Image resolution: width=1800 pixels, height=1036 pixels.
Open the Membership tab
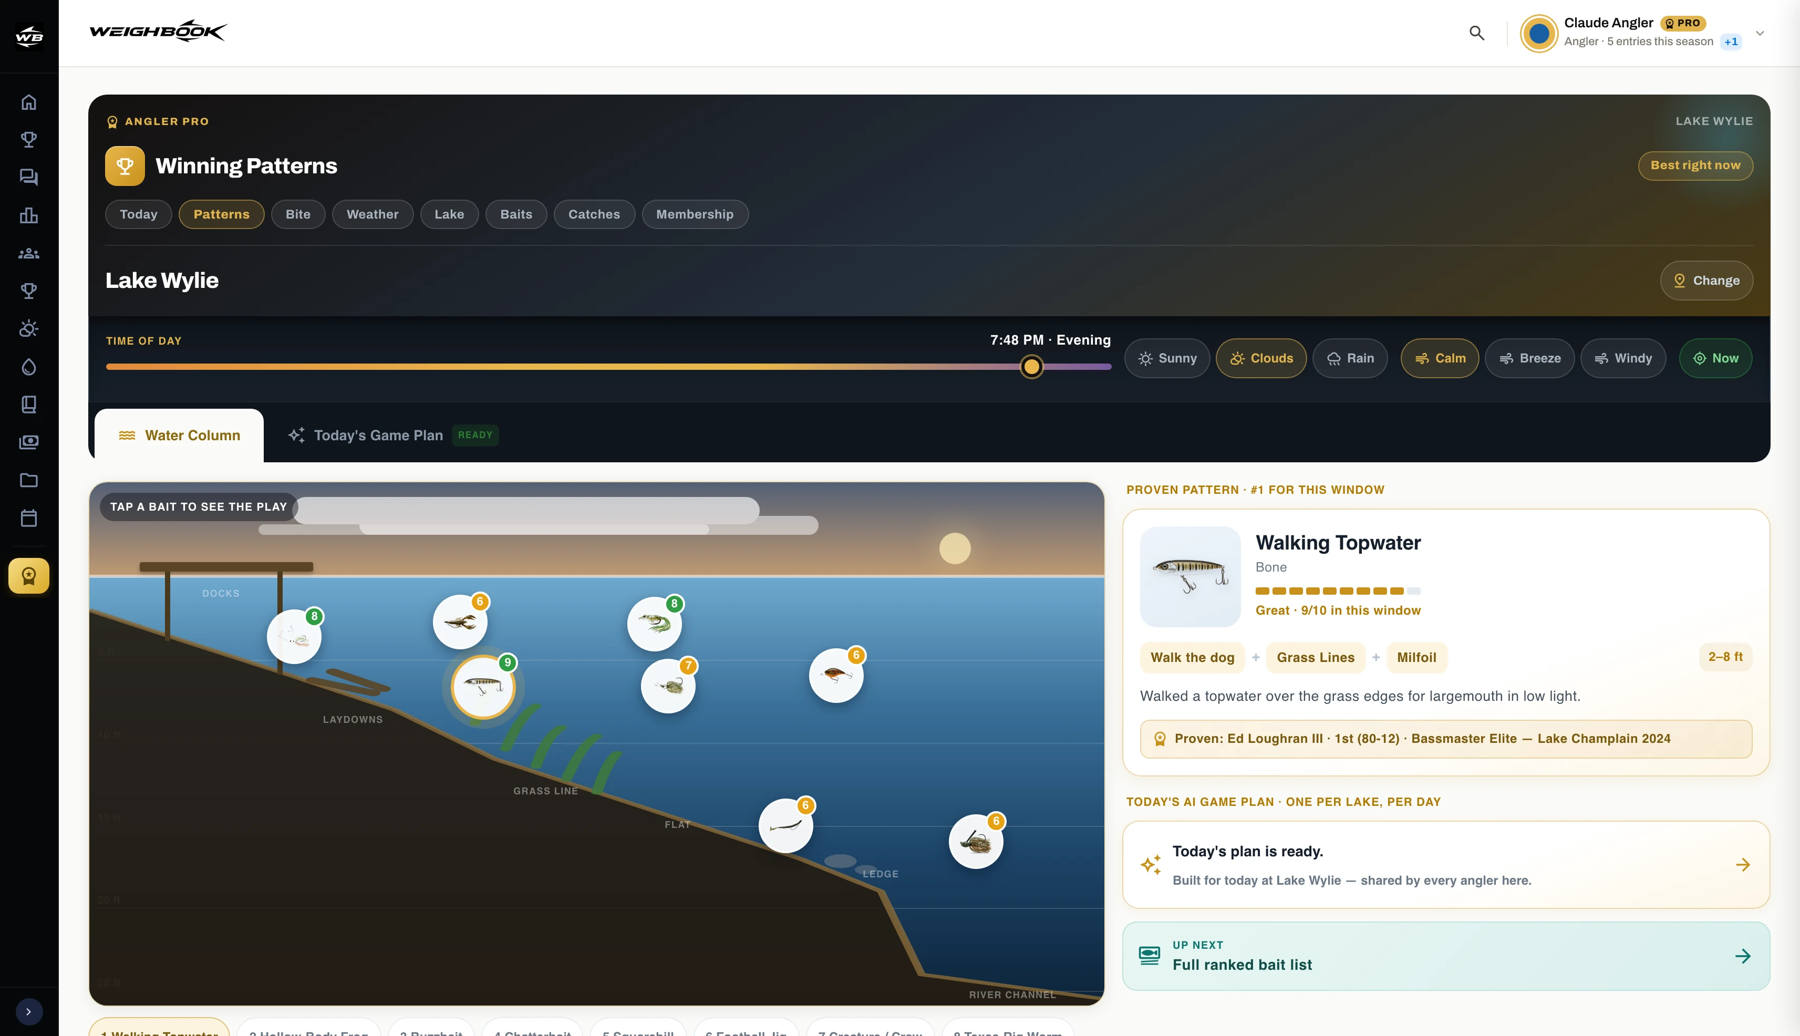point(695,214)
